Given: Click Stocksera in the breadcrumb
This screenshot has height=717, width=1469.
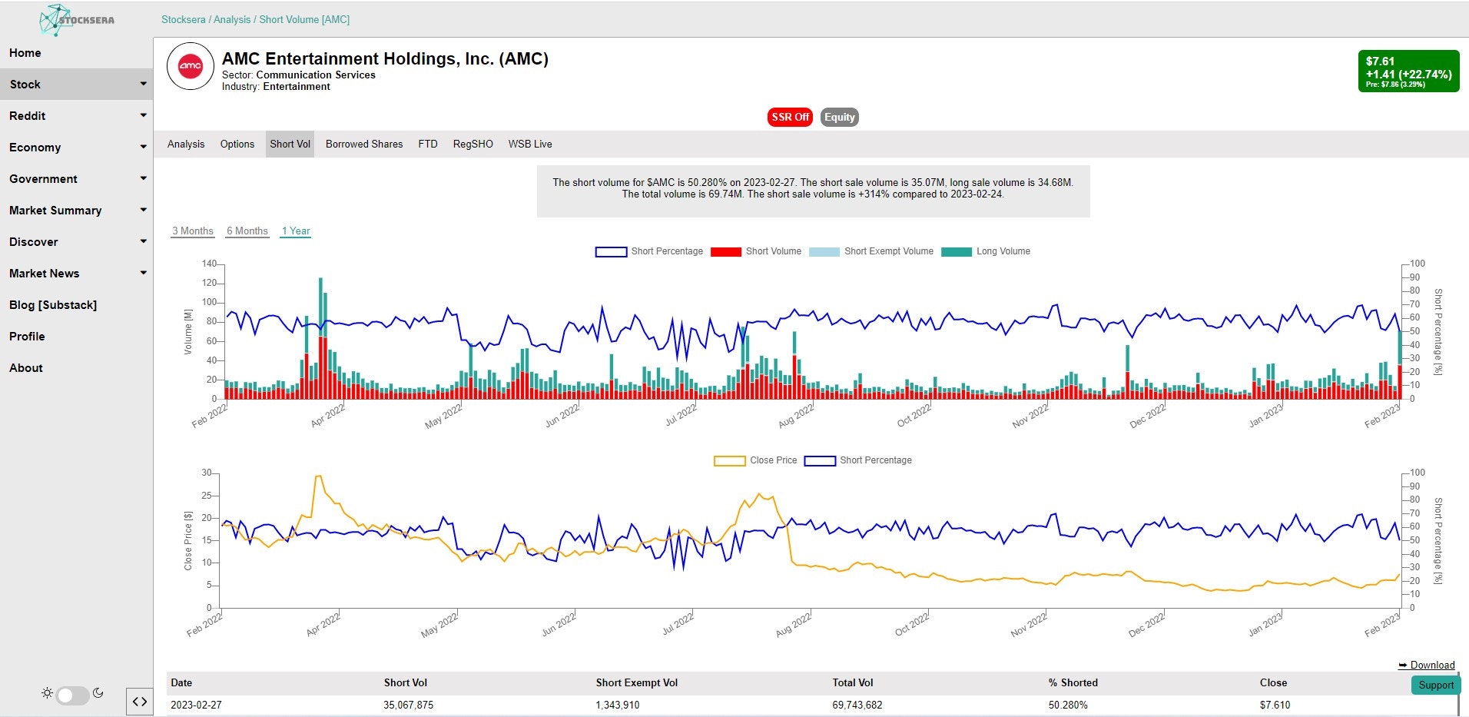Looking at the screenshot, I should (183, 19).
